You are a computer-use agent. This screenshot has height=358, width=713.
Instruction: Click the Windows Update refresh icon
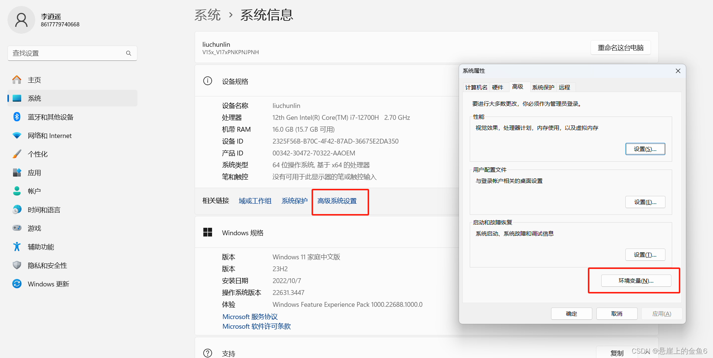(x=17, y=284)
